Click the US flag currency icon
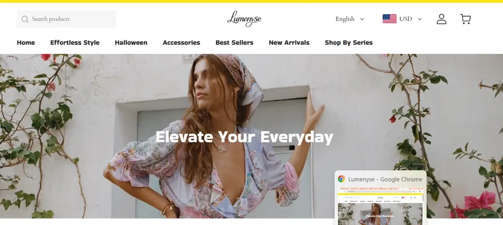 (390, 19)
